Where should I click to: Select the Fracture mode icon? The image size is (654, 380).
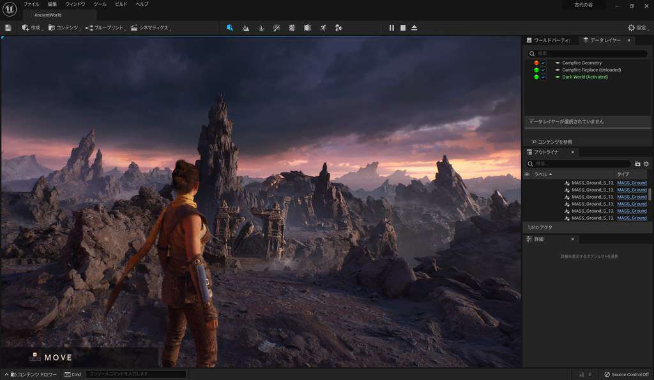(x=292, y=28)
